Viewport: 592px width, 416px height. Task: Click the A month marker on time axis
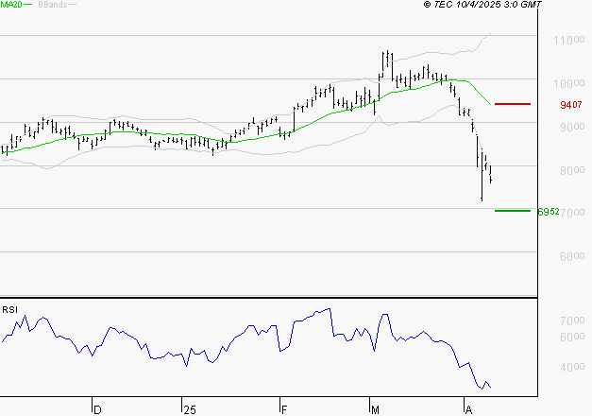click(468, 408)
